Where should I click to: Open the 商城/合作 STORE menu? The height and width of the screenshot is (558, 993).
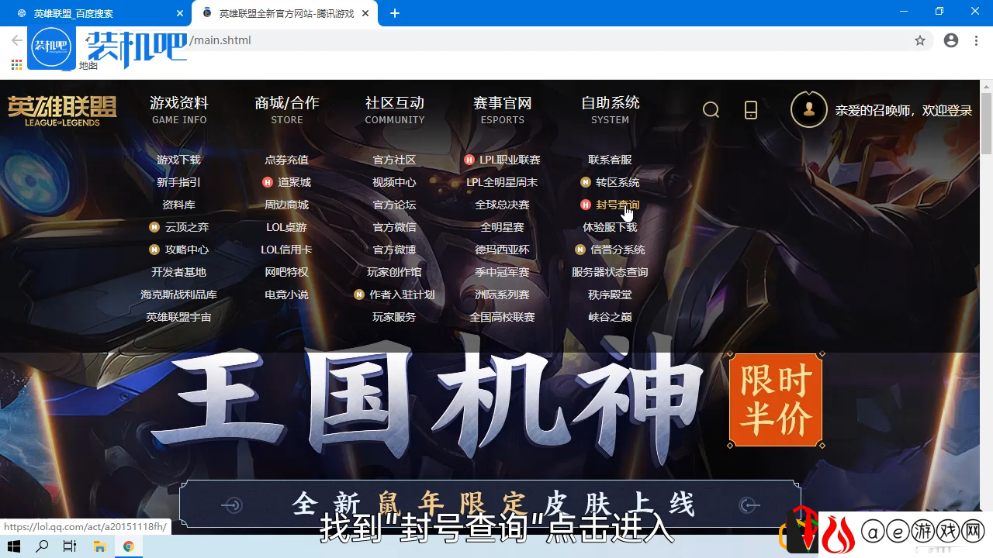[287, 110]
